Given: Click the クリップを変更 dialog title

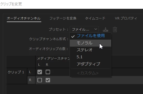Looking at the screenshot, I should [x=11, y=4].
